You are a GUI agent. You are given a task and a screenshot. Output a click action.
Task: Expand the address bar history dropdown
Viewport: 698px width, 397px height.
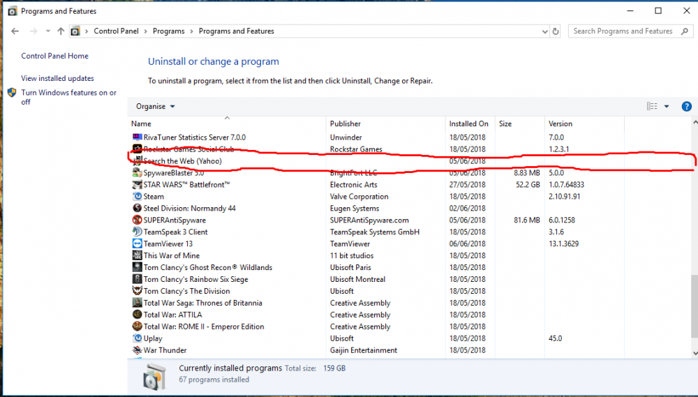[544, 31]
